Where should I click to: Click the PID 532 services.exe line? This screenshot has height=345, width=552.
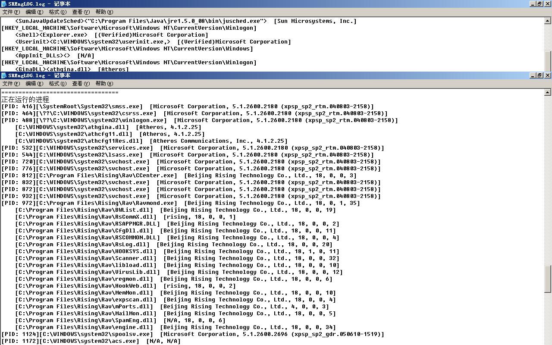pyautogui.click(x=193, y=148)
